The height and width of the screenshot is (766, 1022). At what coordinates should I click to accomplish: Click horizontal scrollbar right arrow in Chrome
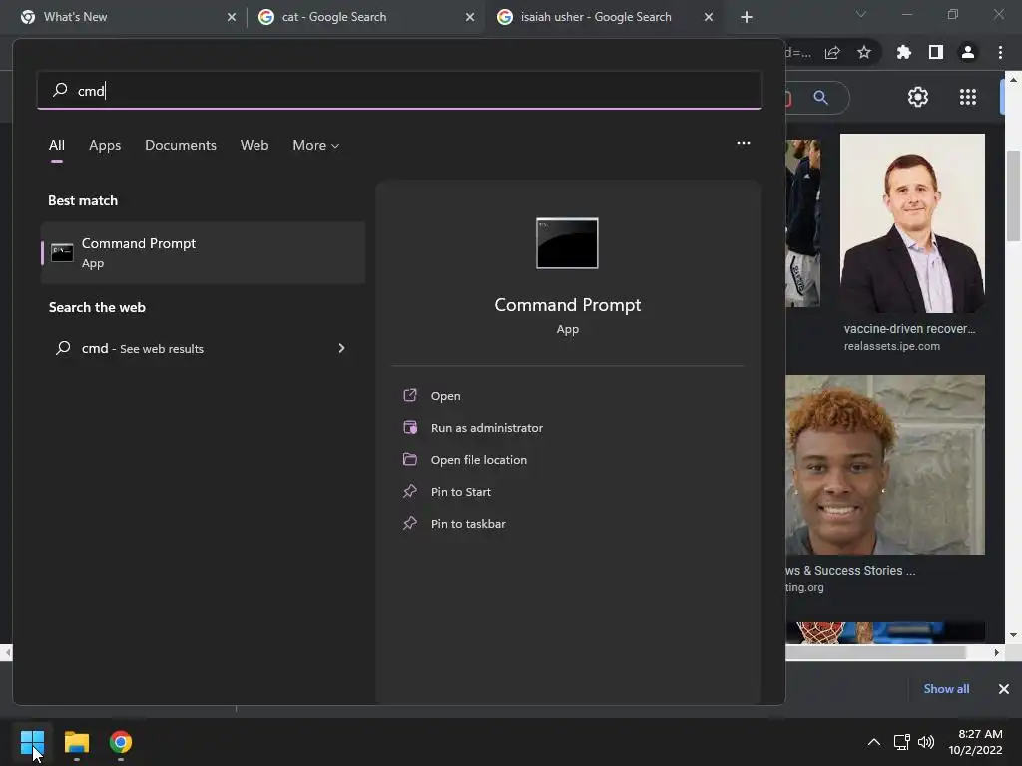coord(996,652)
